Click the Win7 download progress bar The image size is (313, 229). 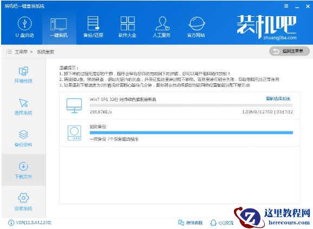191,105
